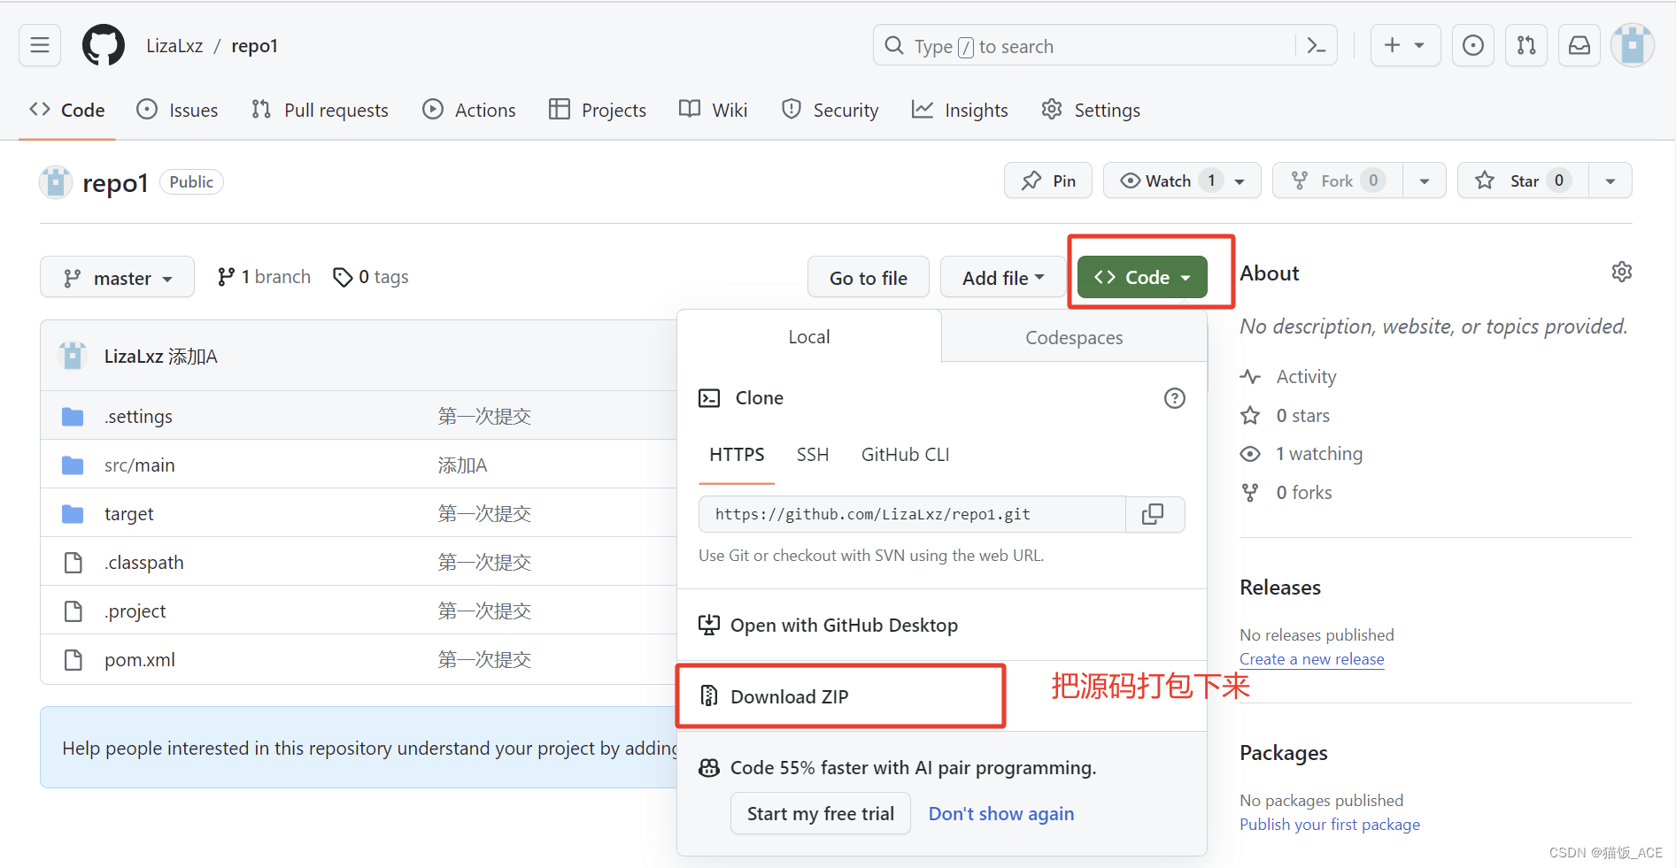Image resolution: width=1676 pixels, height=868 pixels.
Task: Open the src/main folder
Action: click(x=140, y=465)
